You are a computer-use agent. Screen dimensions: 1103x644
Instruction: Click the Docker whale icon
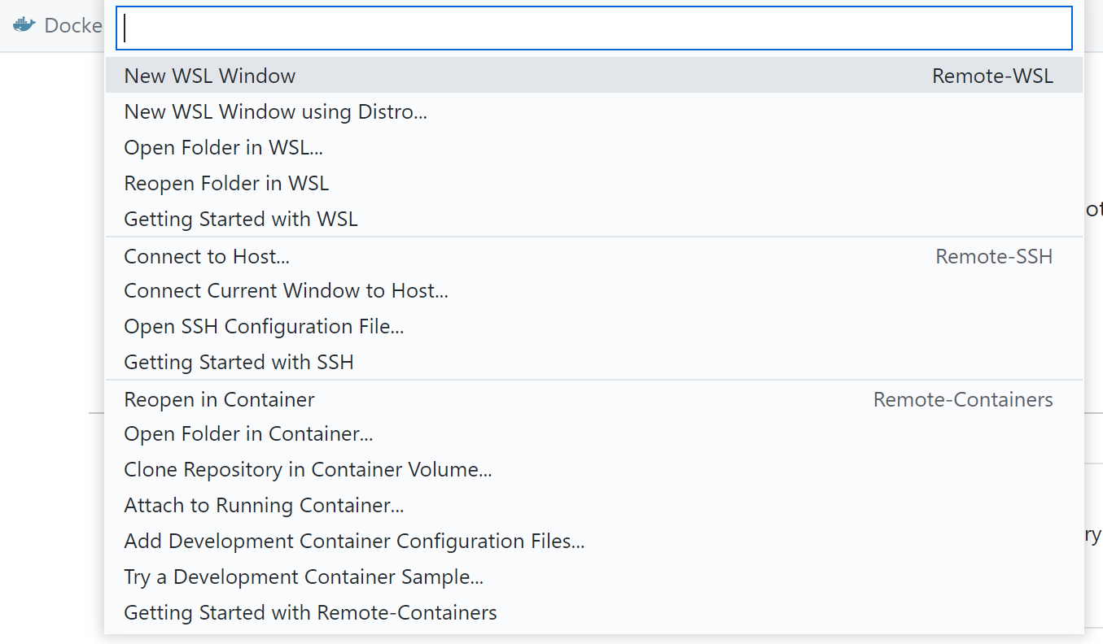pos(24,25)
